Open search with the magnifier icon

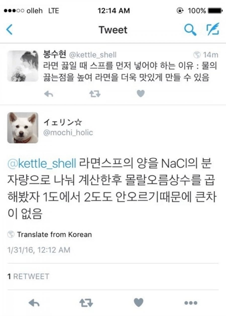pyautogui.click(x=190, y=30)
